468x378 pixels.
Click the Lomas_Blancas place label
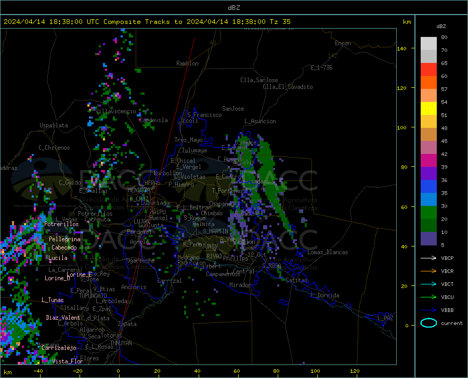click(328, 252)
